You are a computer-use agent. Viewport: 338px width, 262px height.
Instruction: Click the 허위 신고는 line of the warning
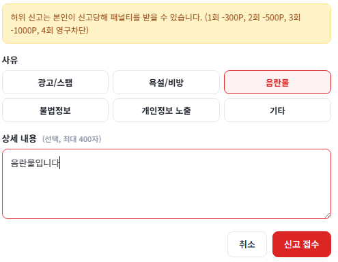pos(156,17)
